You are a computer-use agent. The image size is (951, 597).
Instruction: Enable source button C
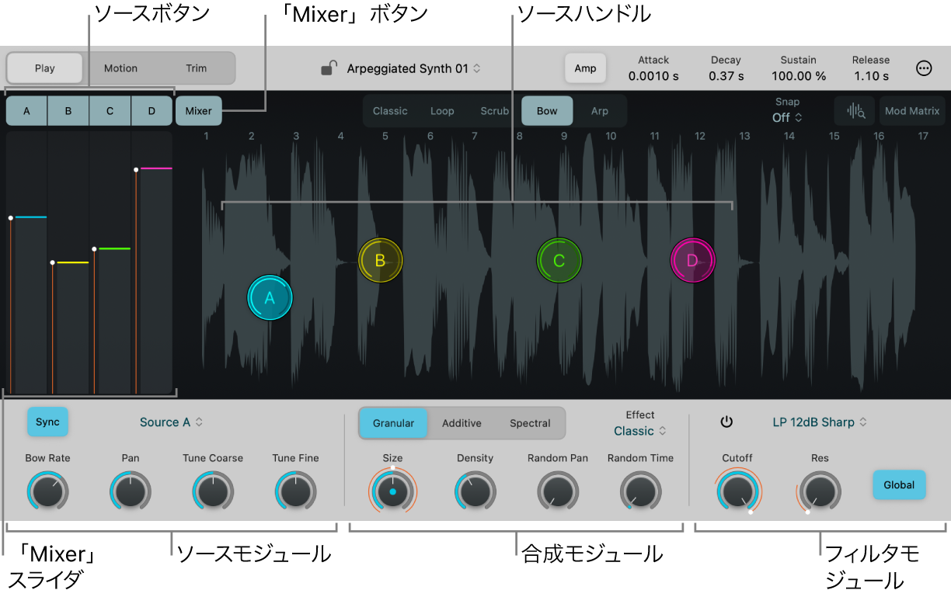click(110, 111)
